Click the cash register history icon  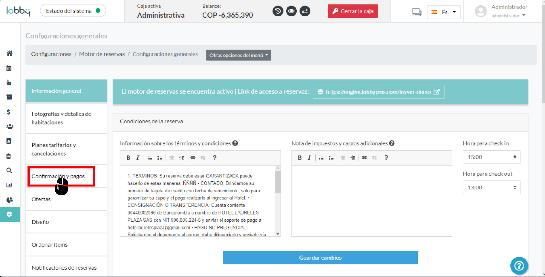278,11
